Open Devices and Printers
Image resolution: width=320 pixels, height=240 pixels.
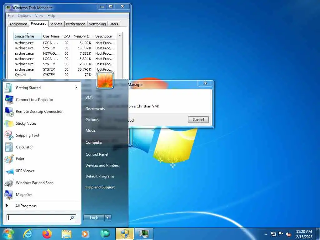102,165
